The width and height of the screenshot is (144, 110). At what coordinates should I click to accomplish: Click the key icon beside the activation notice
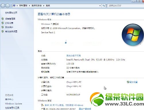(42, 105)
